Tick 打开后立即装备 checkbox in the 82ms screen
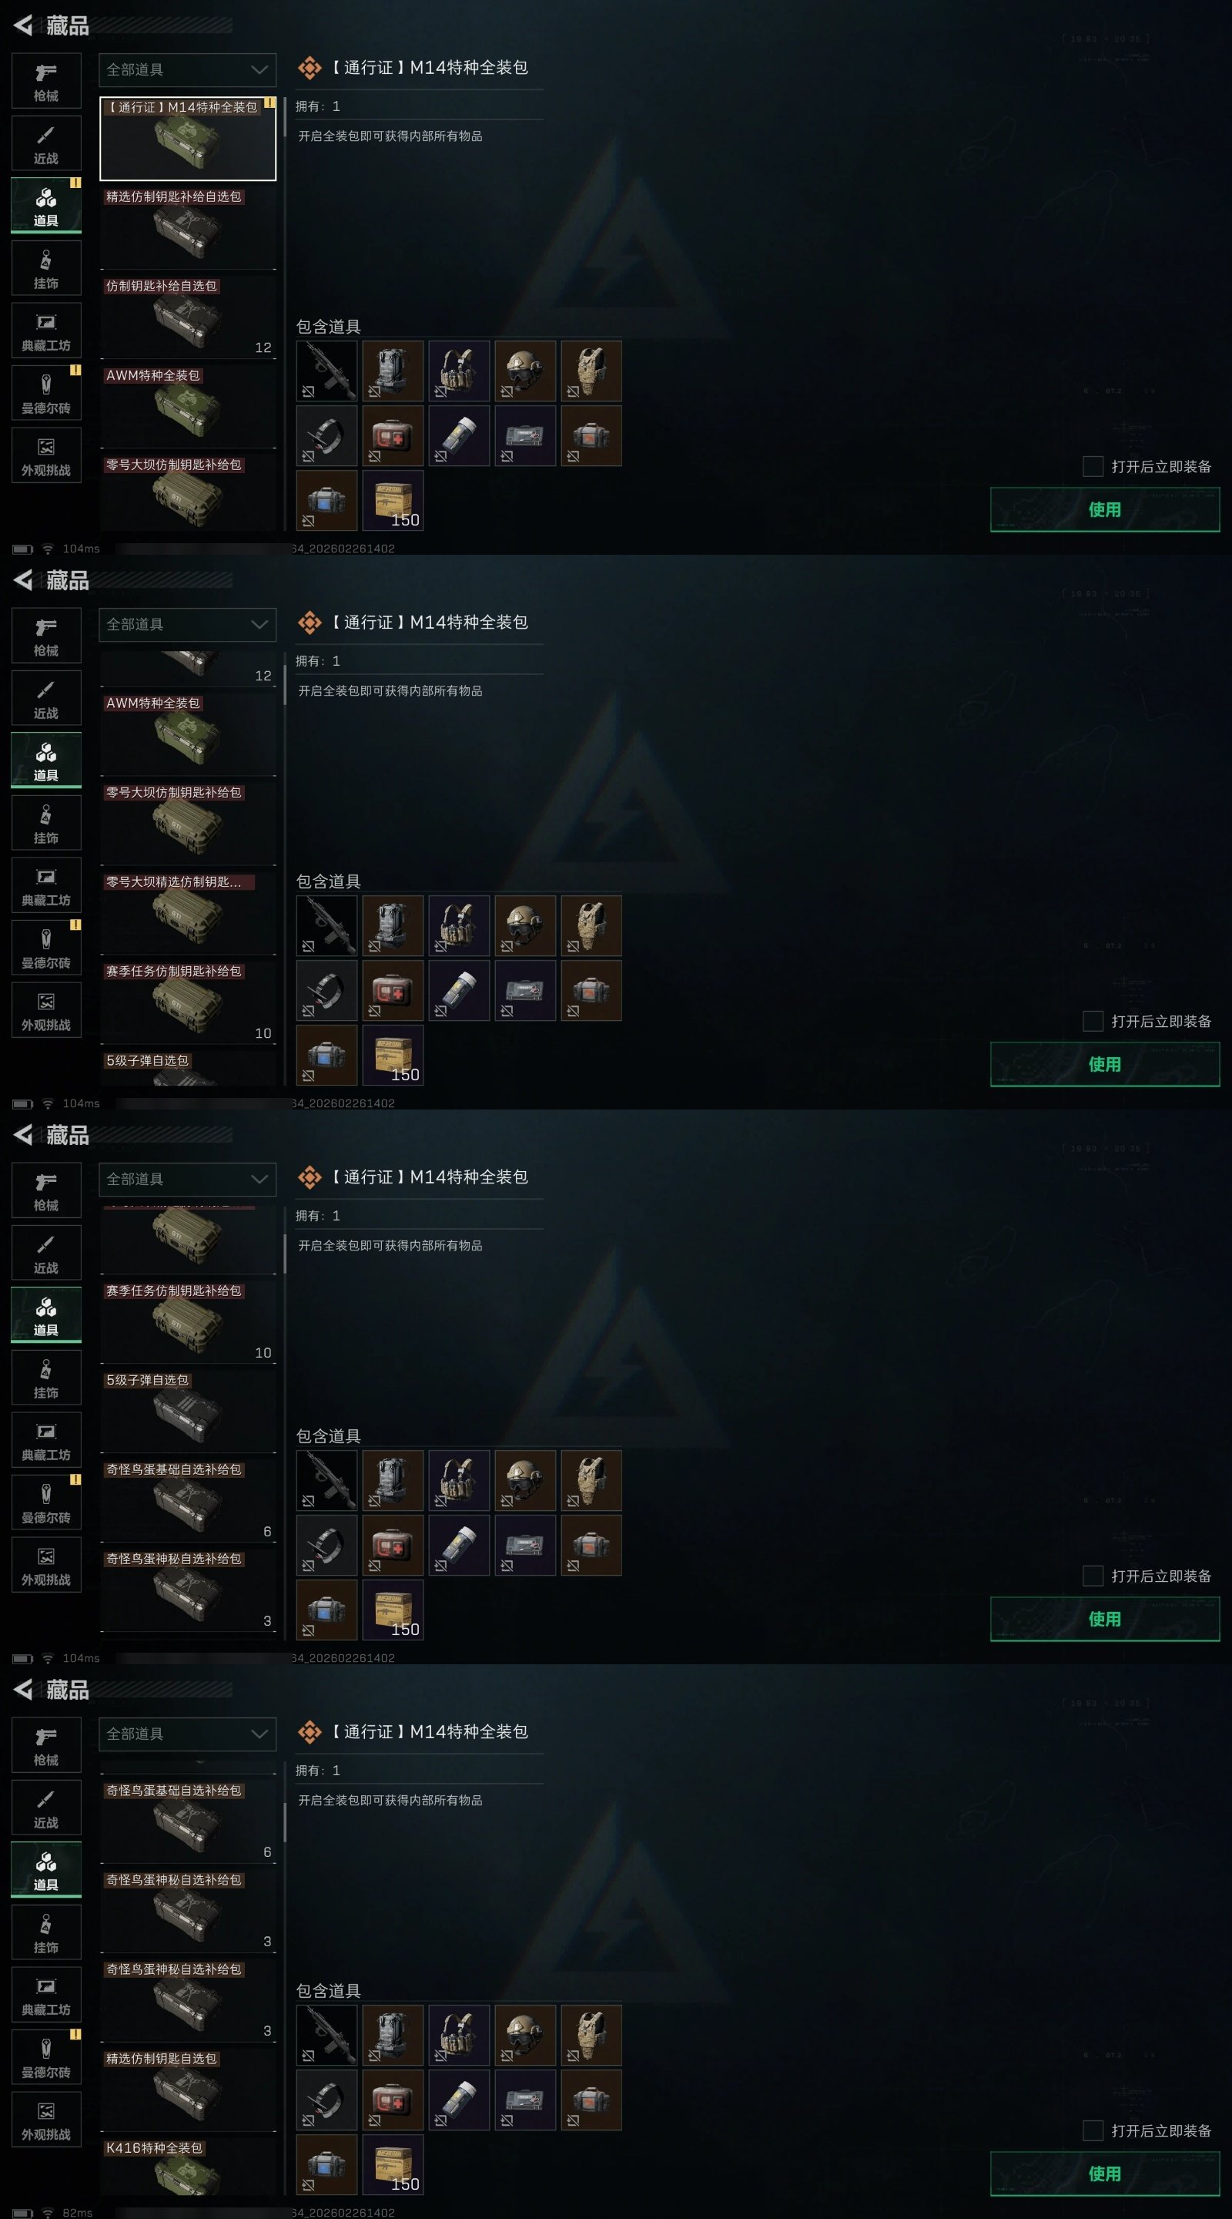The height and width of the screenshot is (2219, 1232). pyautogui.click(x=1093, y=2130)
